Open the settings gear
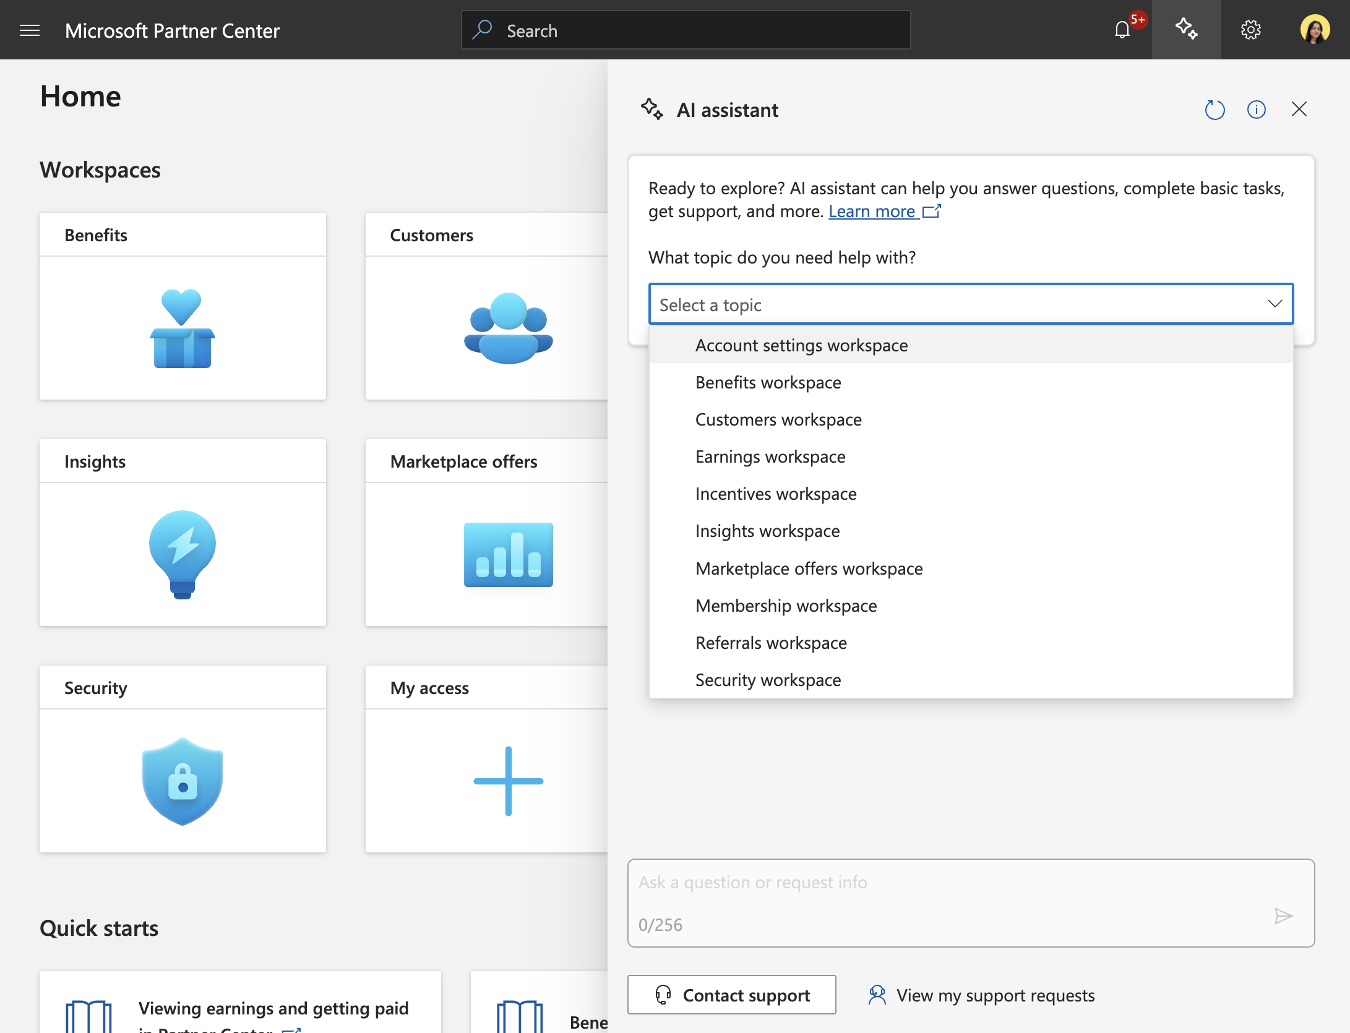The height and width of the screenshot is (1033, 1350). tap(1250, 30)
